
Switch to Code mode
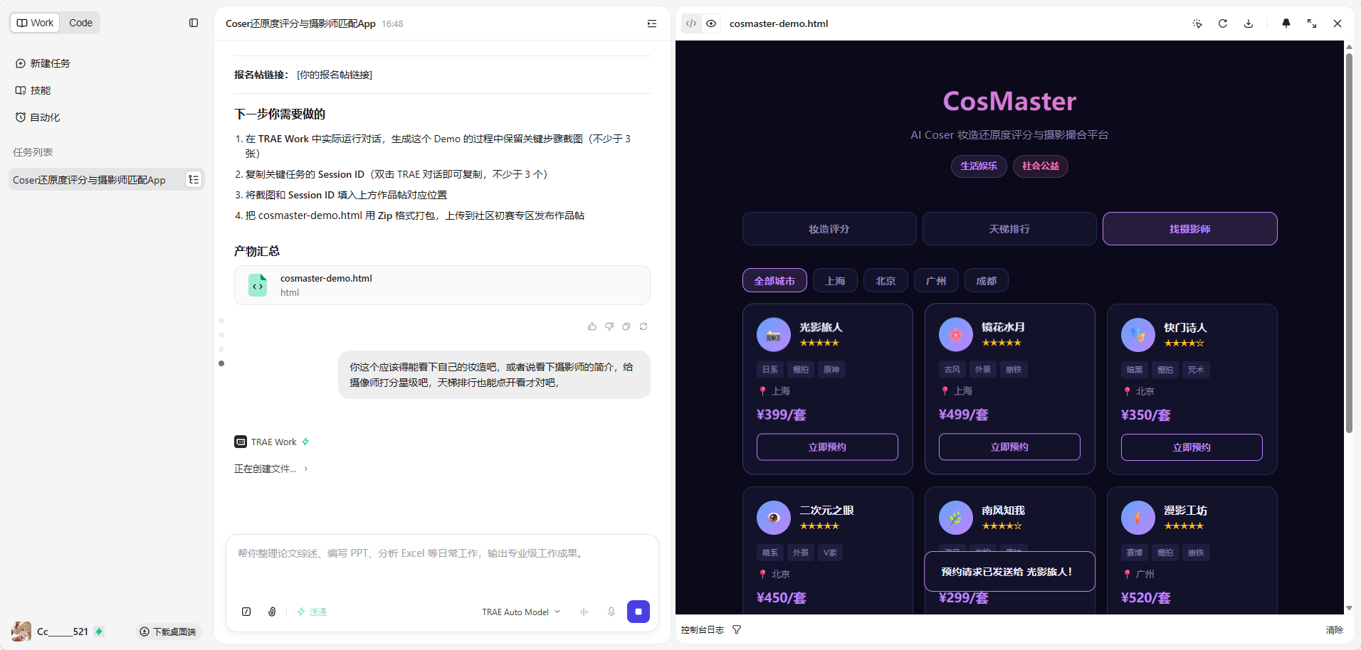(80, 23)
